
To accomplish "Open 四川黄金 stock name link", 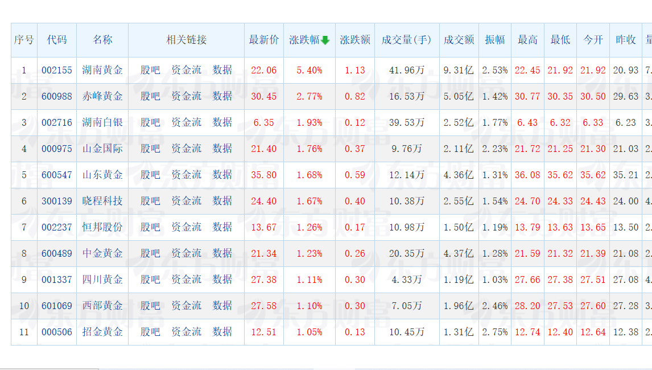I will pyautogui.click(x=102, y=279).
